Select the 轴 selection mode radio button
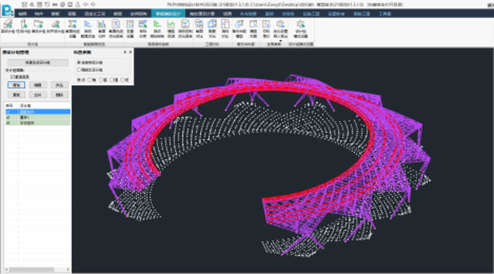This screenshot has height=274, width=494. point(89,79)
